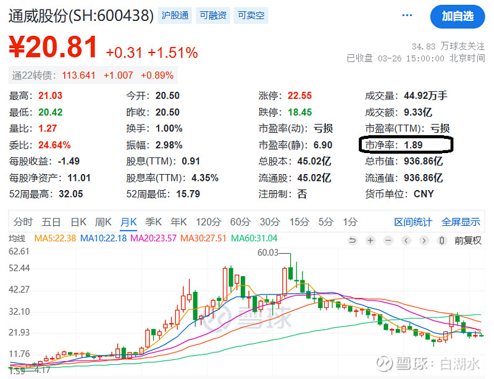
Task: Switch to the 5分 chart tab
Action: (326, 222)
